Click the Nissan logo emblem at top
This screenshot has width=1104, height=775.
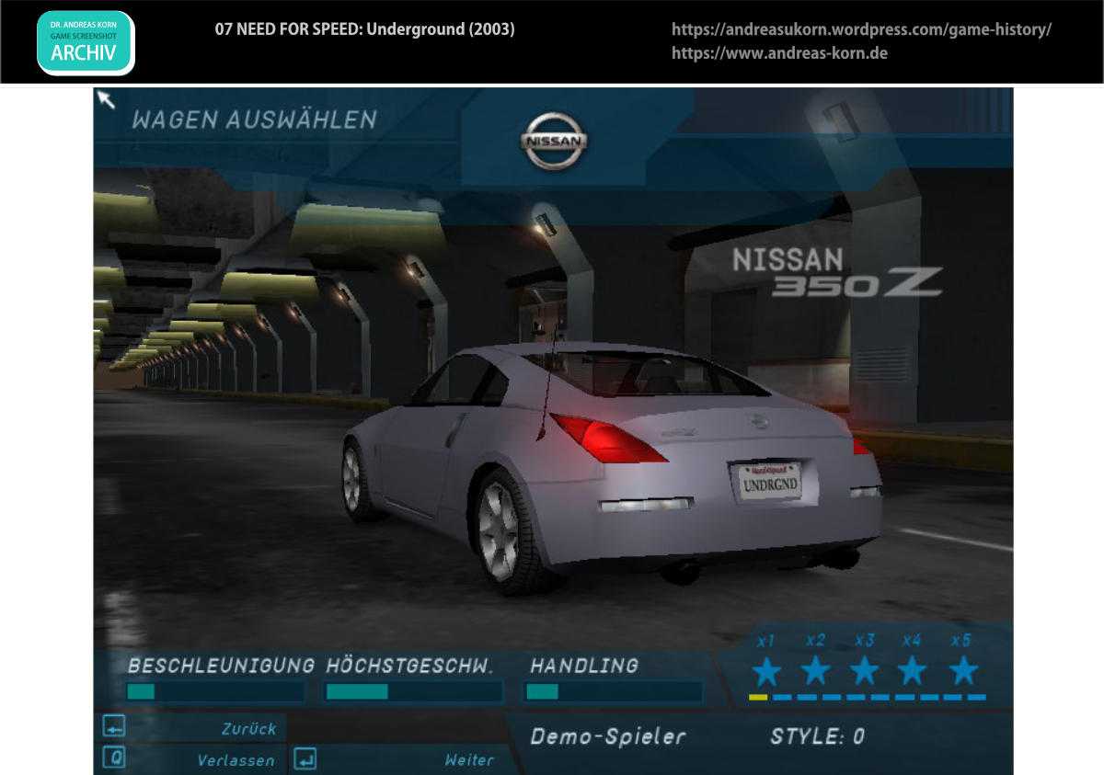554,141
